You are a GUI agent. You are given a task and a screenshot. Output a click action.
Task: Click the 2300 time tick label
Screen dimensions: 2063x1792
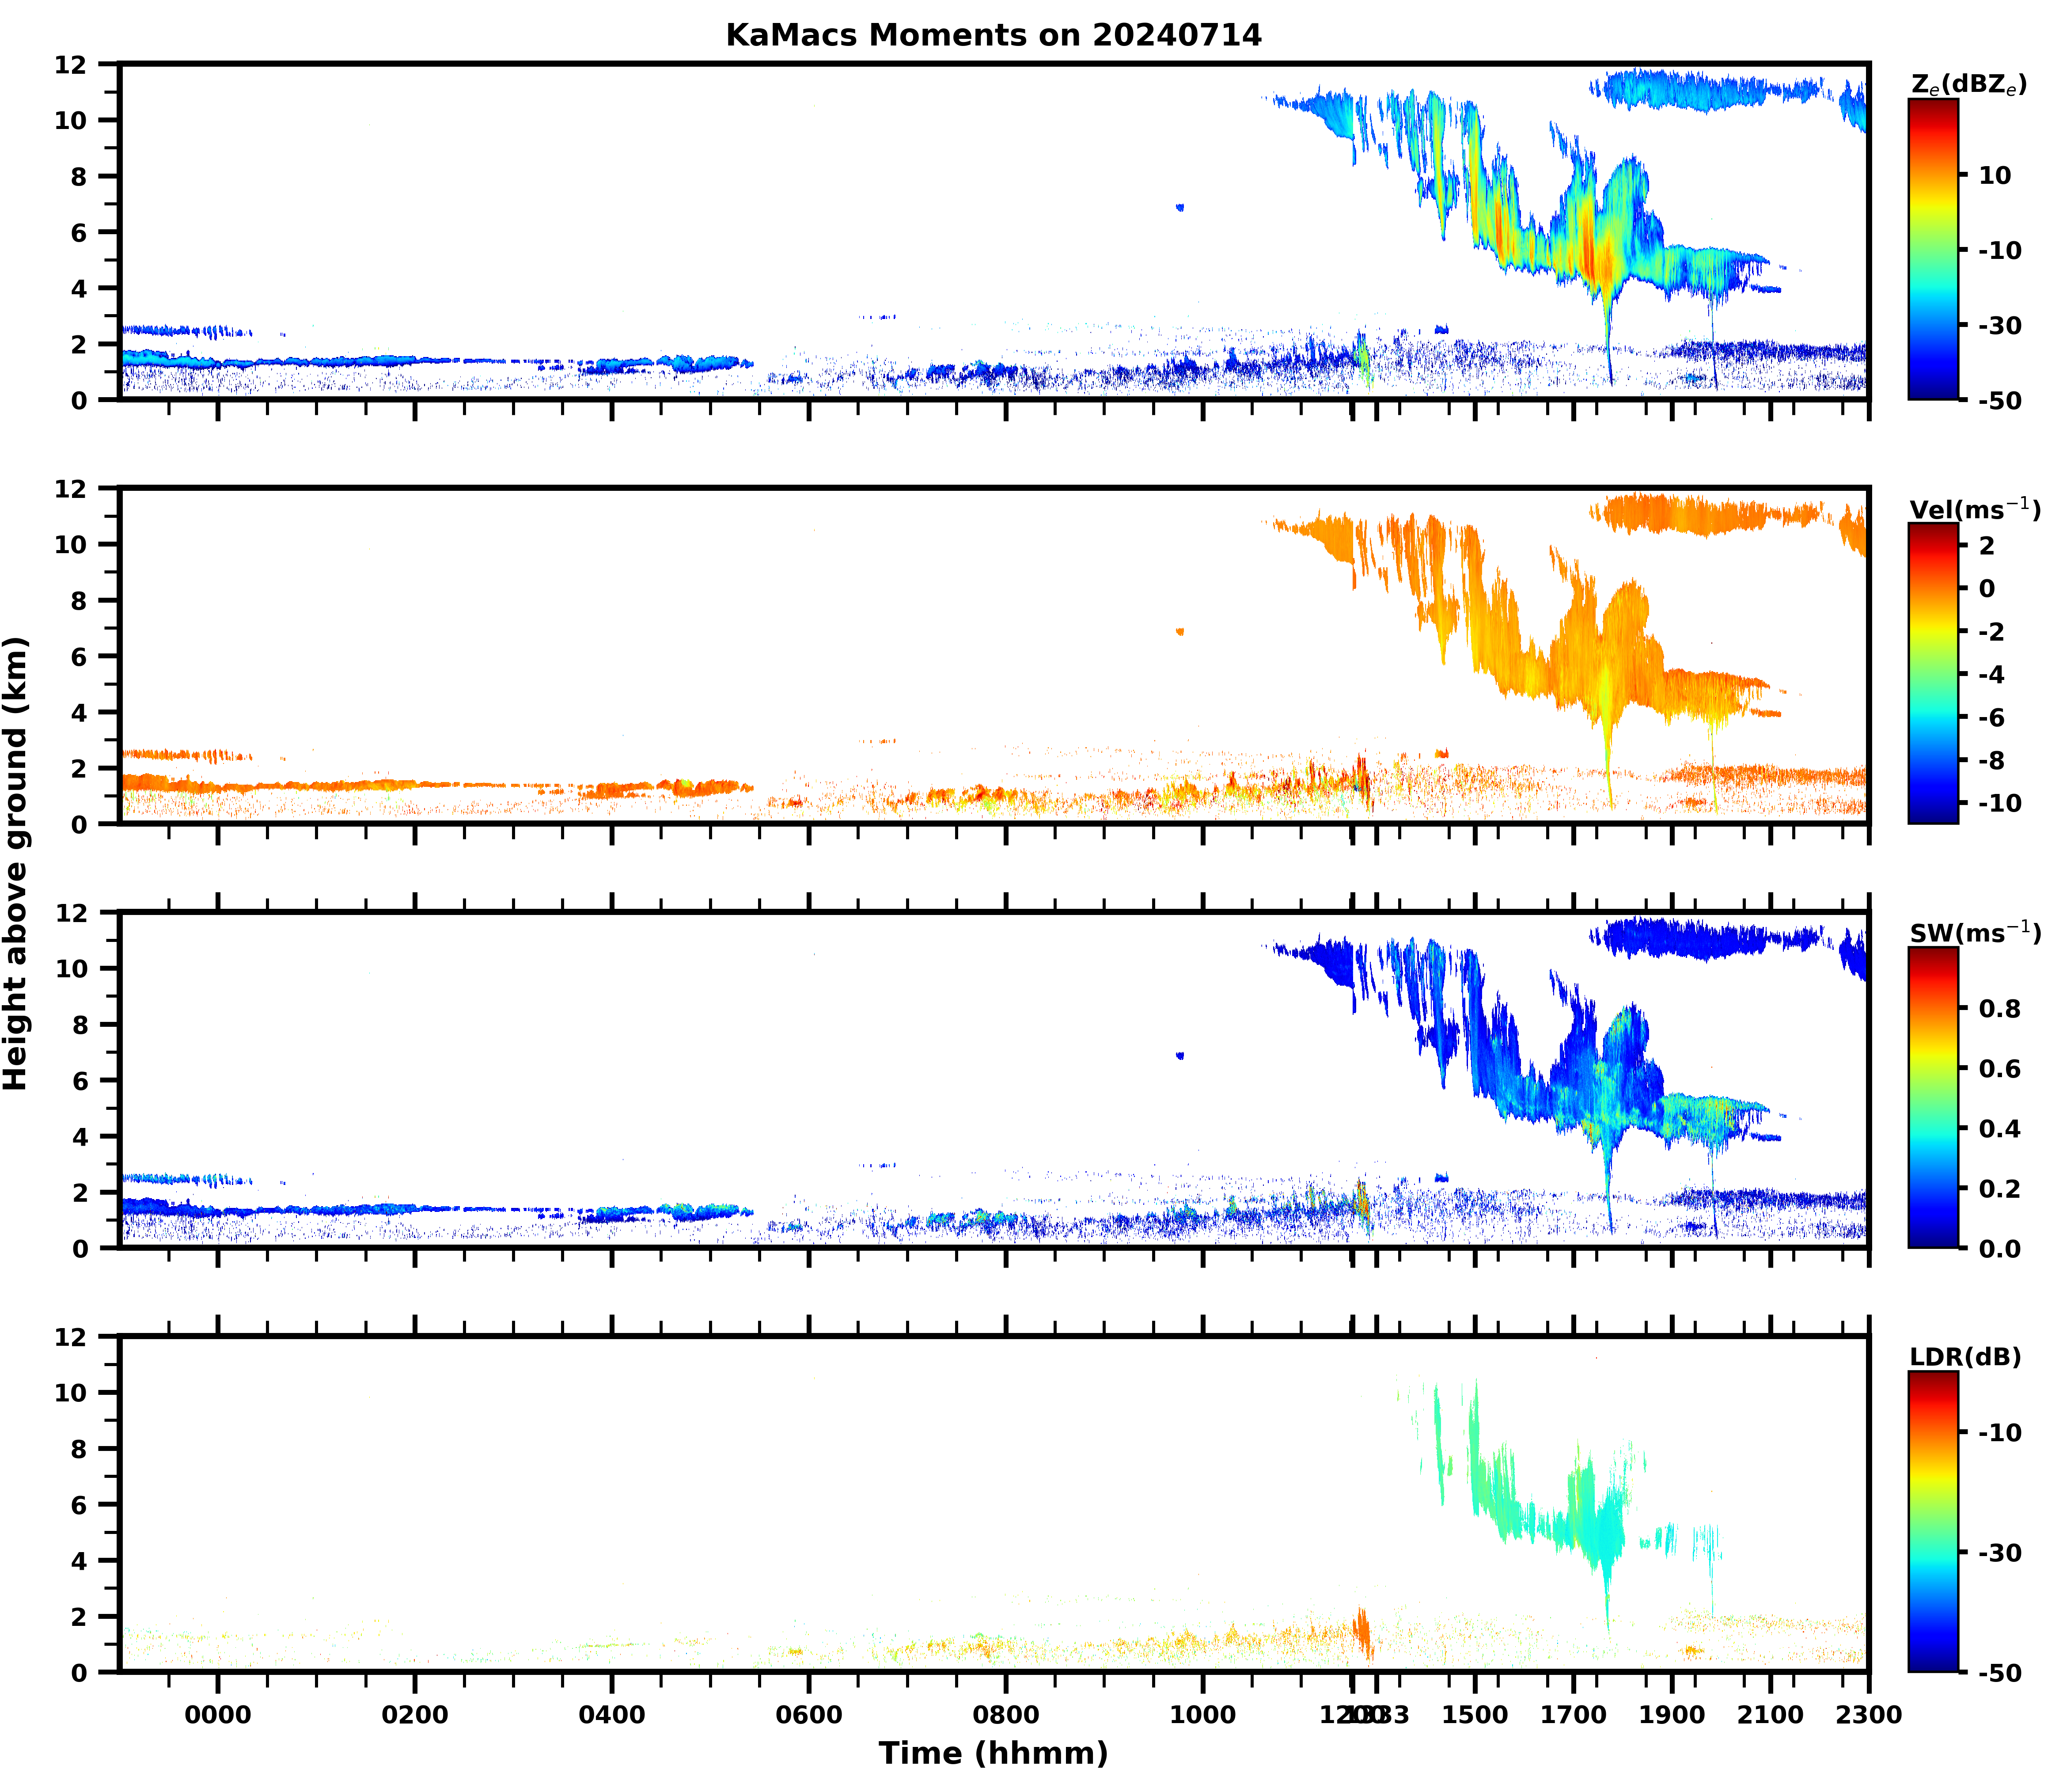pyautogui.click(x=1868, y=1716)
